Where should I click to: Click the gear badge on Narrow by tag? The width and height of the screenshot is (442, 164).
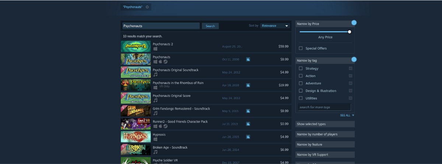[354, 59]
